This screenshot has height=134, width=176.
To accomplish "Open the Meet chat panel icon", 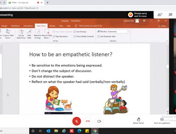I will [170, 15].
